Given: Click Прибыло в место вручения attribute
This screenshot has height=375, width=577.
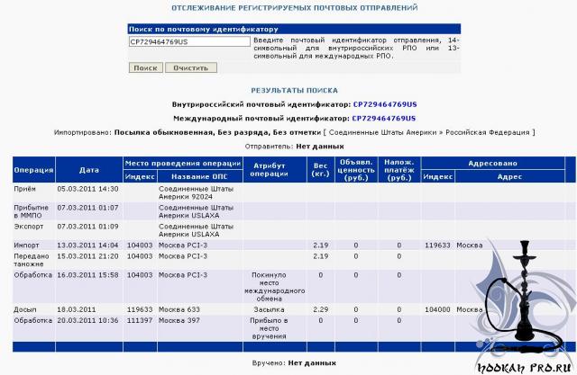Looking at the screenshot, I should [x=269, y=328].
